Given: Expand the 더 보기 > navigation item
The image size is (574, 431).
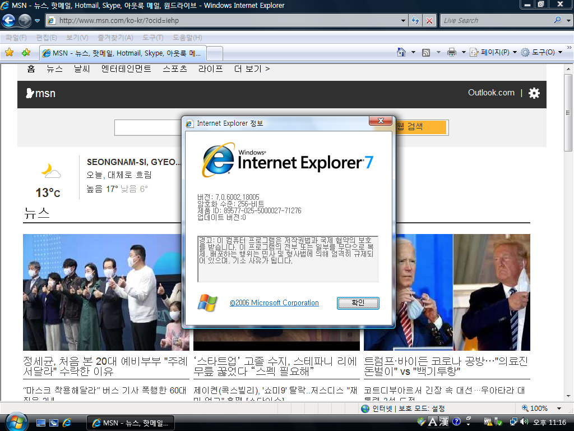Looking at the screenshot, I should 252,68.
